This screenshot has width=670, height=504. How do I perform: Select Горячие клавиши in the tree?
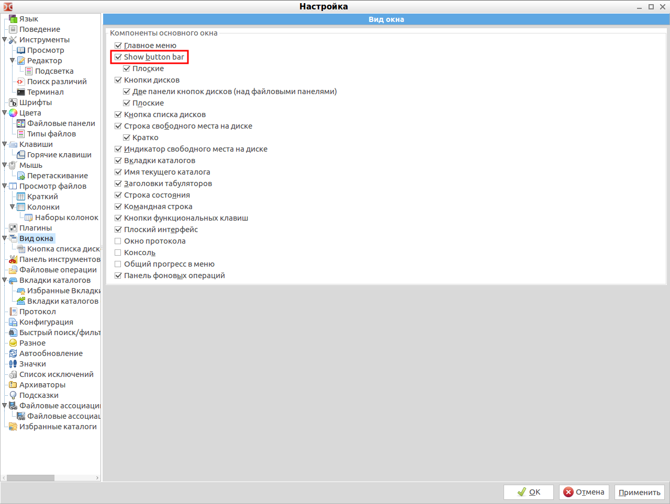coord(59,155)
